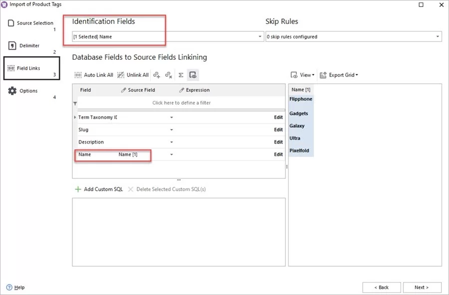
Task: Click the Sigma expression icon
Action: coord(181,75)
